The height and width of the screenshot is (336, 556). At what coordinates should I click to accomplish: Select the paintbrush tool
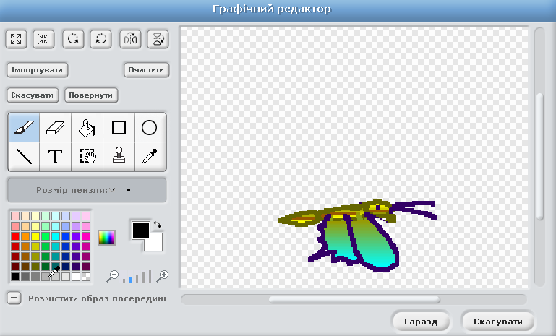tap(24, 128)
